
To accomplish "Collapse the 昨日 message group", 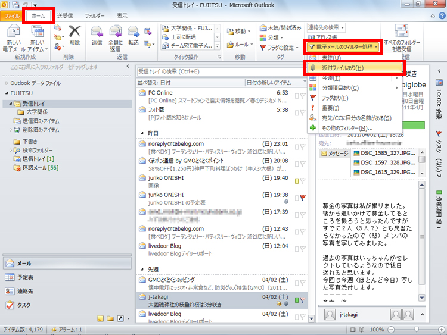I will (x=142, y=133).
